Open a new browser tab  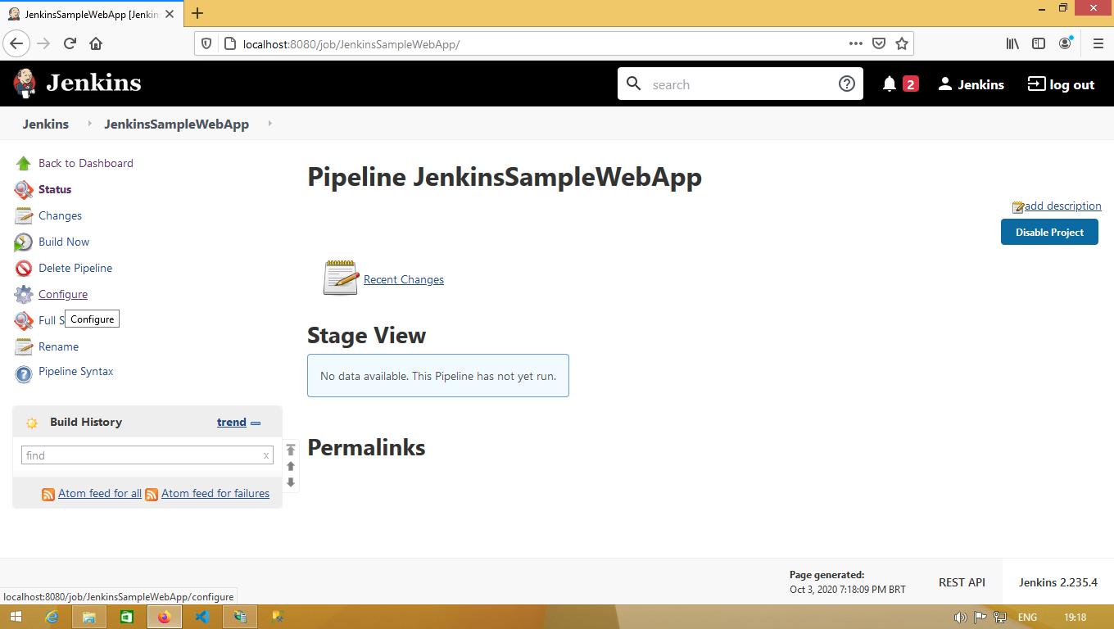[197, 13]
